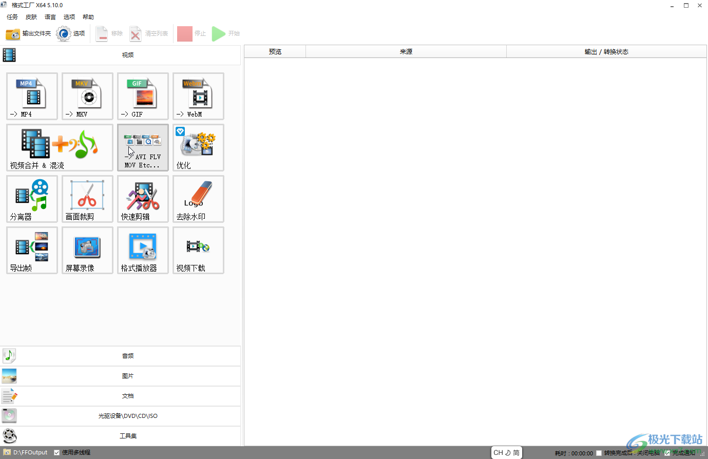Click the clear list (清空列表) toolbar button
This screenshot has height=459, width=708.
(149, 34)
